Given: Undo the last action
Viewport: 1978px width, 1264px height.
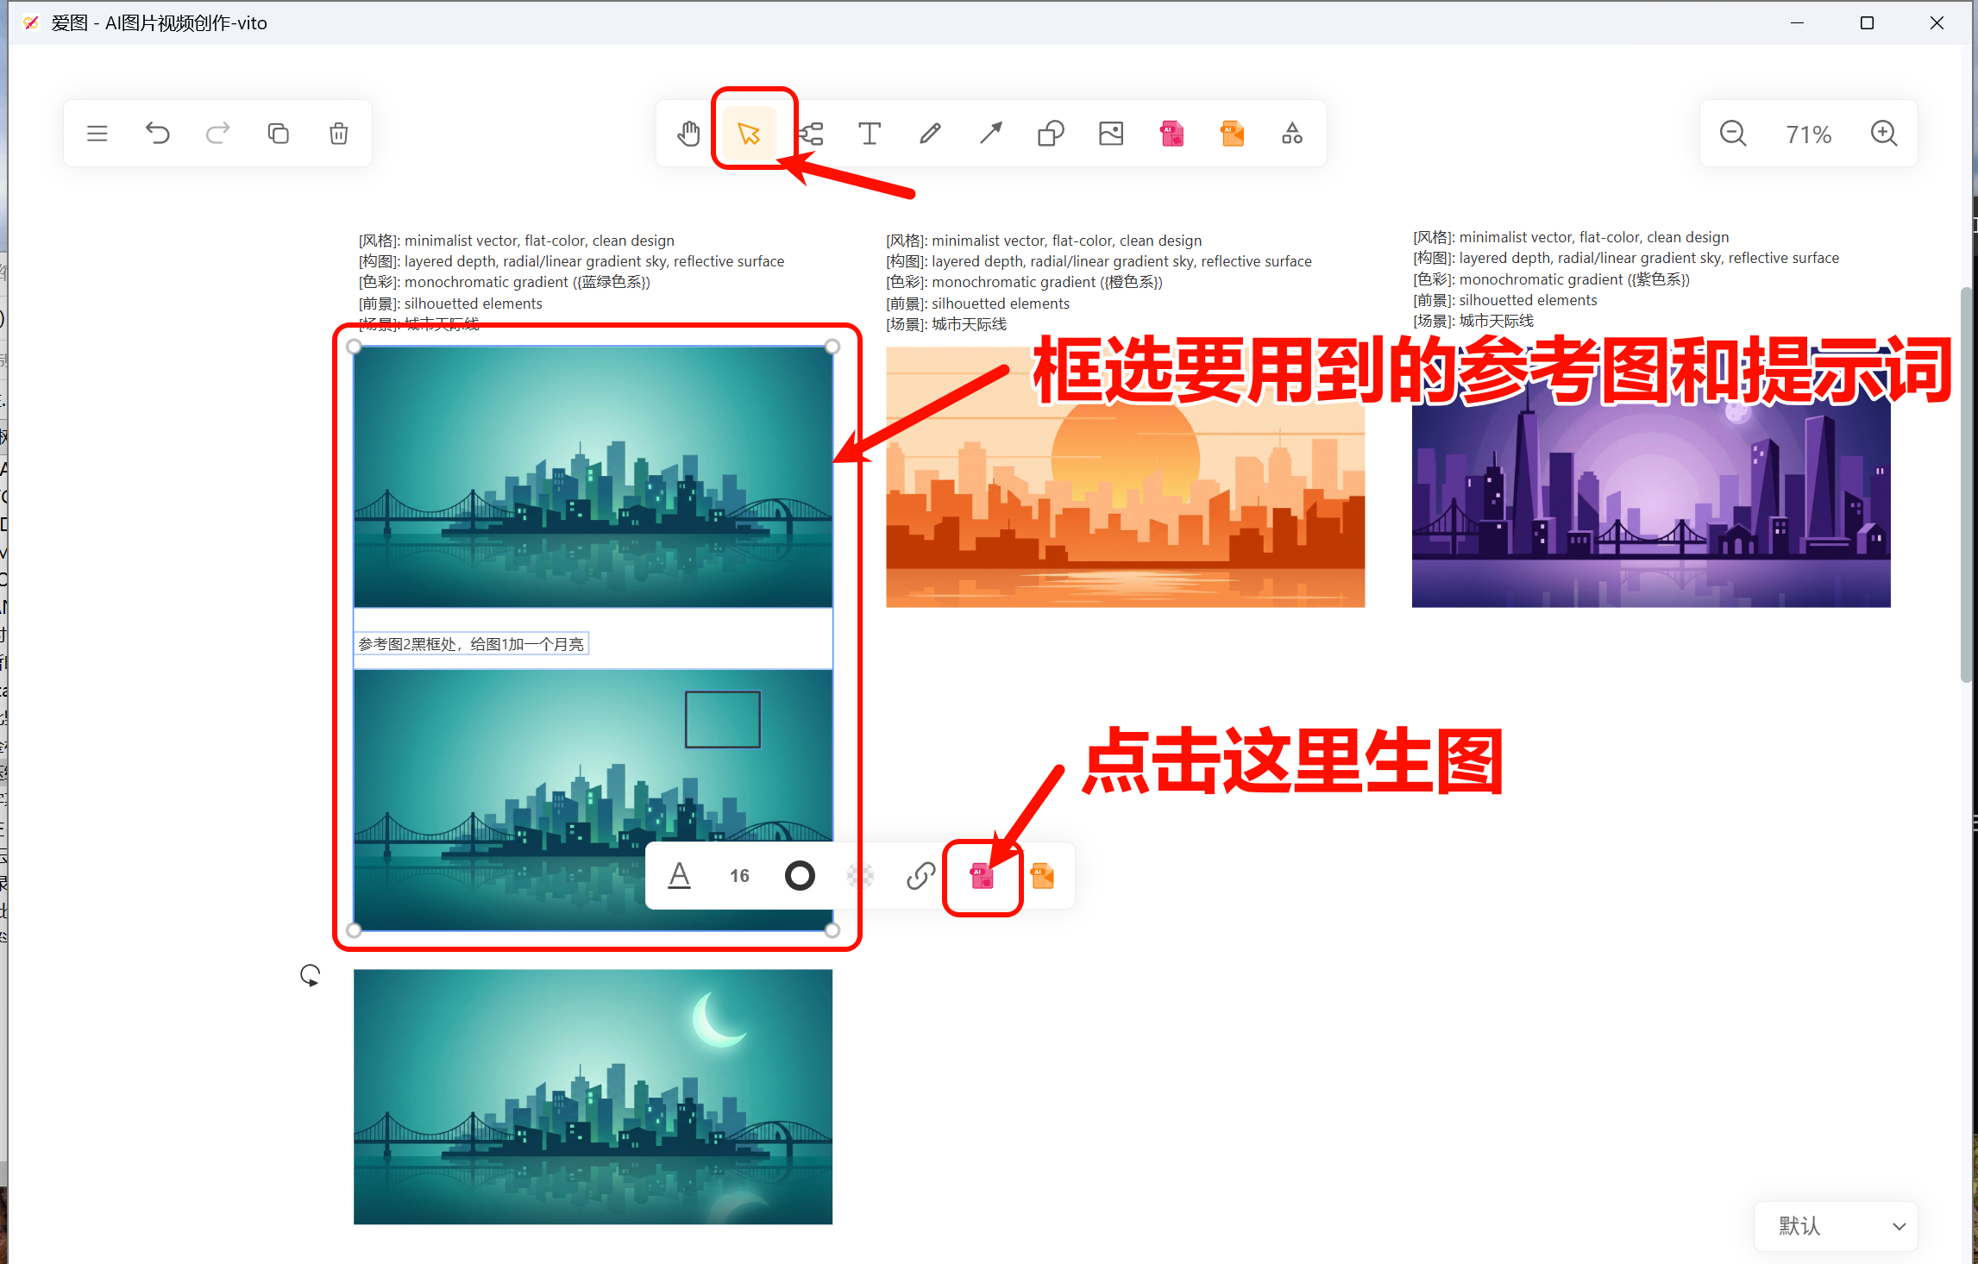Looking at the screenshot, I should (158, 134).
